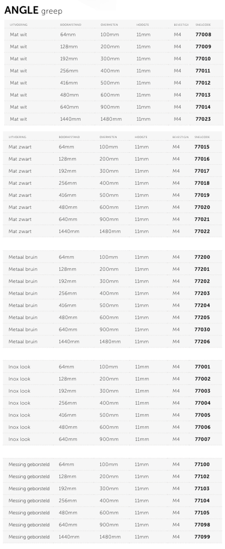Viewport: 225px width, 549px height.
Task: Click snelcode 77008
Action: [x=203, y=35]
